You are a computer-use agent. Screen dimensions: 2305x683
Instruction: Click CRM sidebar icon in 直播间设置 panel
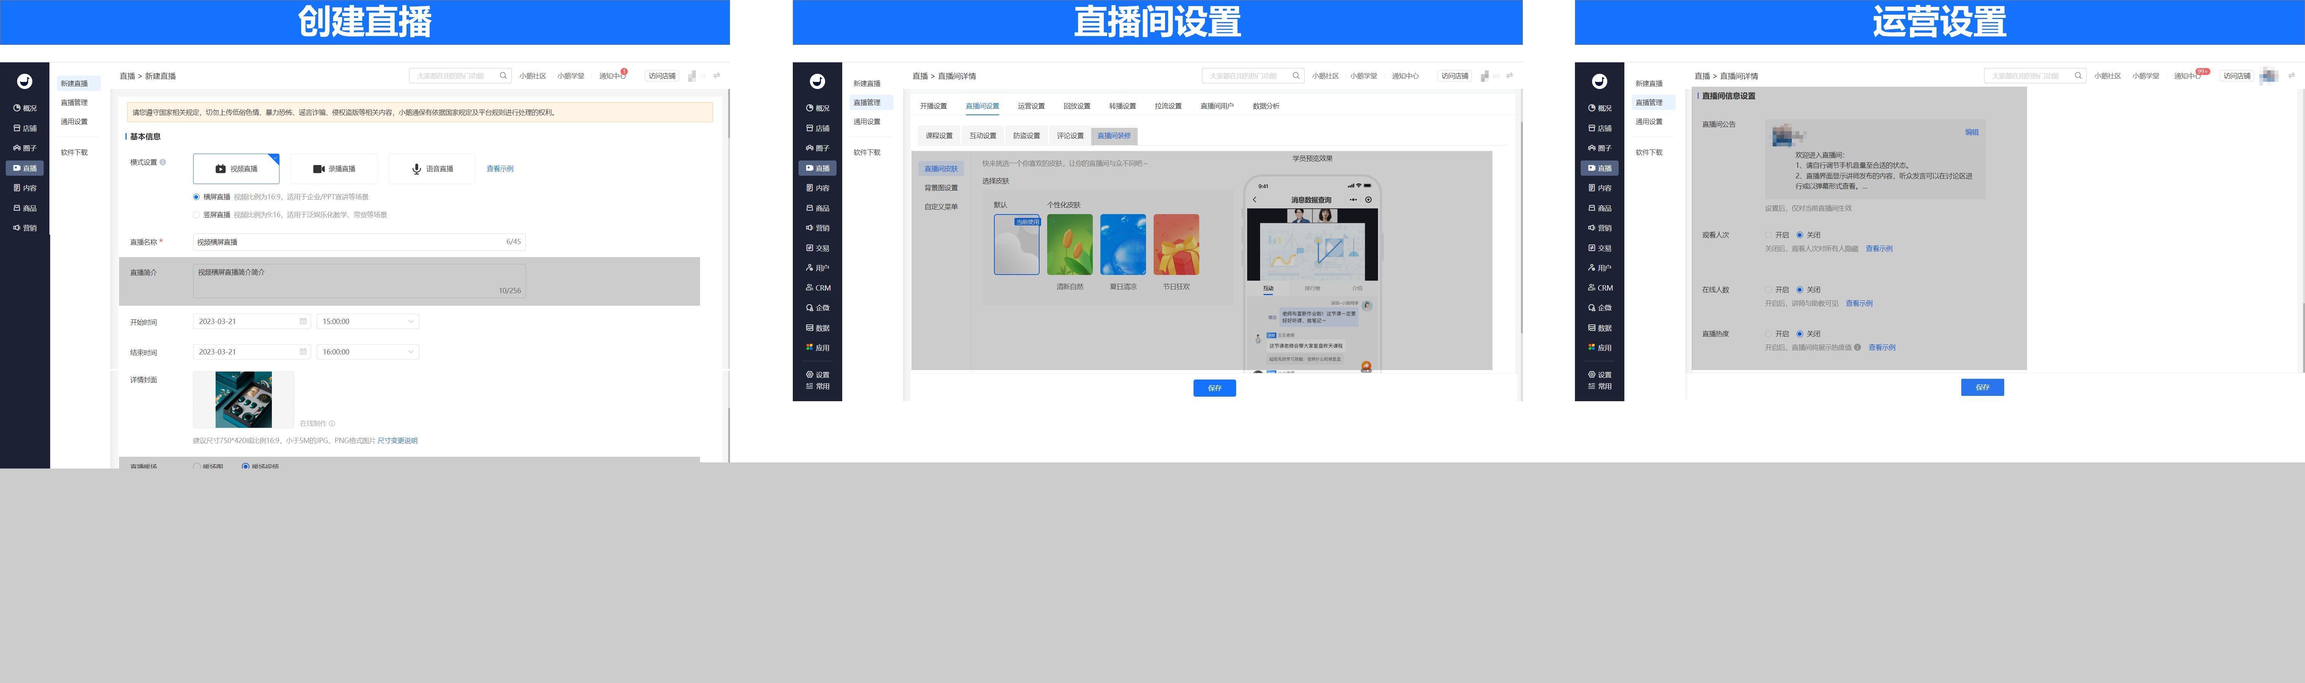click(810, 287)
